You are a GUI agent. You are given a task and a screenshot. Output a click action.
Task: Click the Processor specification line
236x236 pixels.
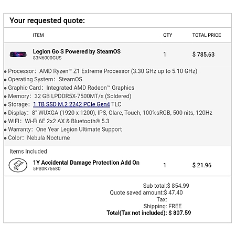(x=101, y=71)
